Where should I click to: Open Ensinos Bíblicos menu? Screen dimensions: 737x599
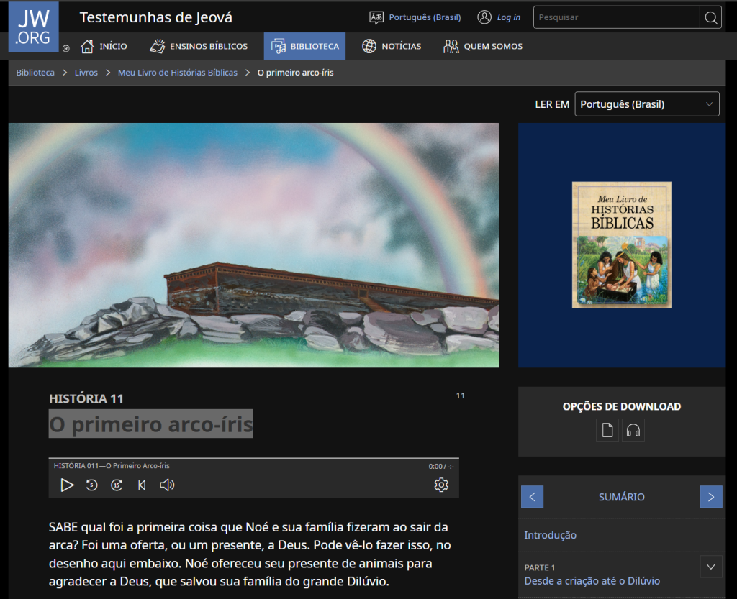[x=199, y=46]
